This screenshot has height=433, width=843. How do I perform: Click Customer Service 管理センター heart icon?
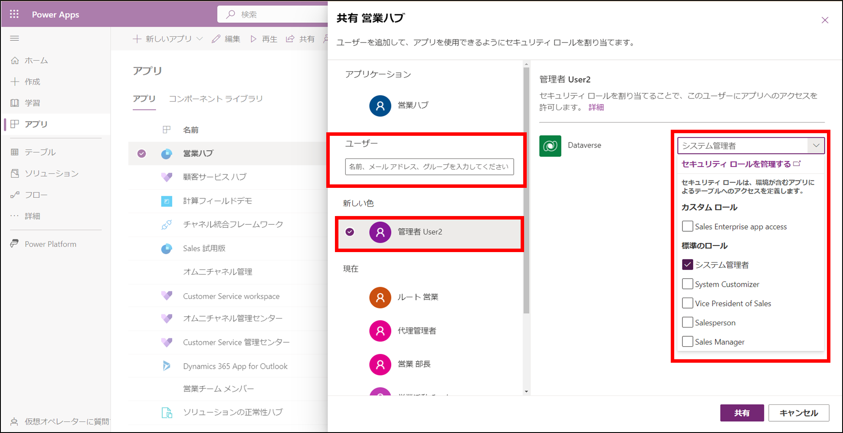pyautogui.click(x=167, y=342)
